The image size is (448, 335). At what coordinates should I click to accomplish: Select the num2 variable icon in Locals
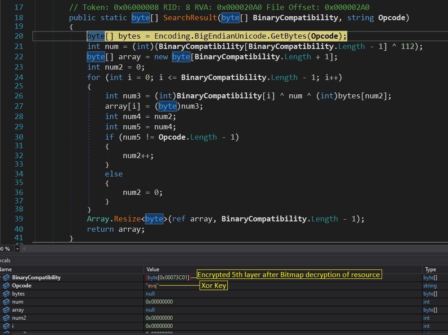tap(6, 318)
